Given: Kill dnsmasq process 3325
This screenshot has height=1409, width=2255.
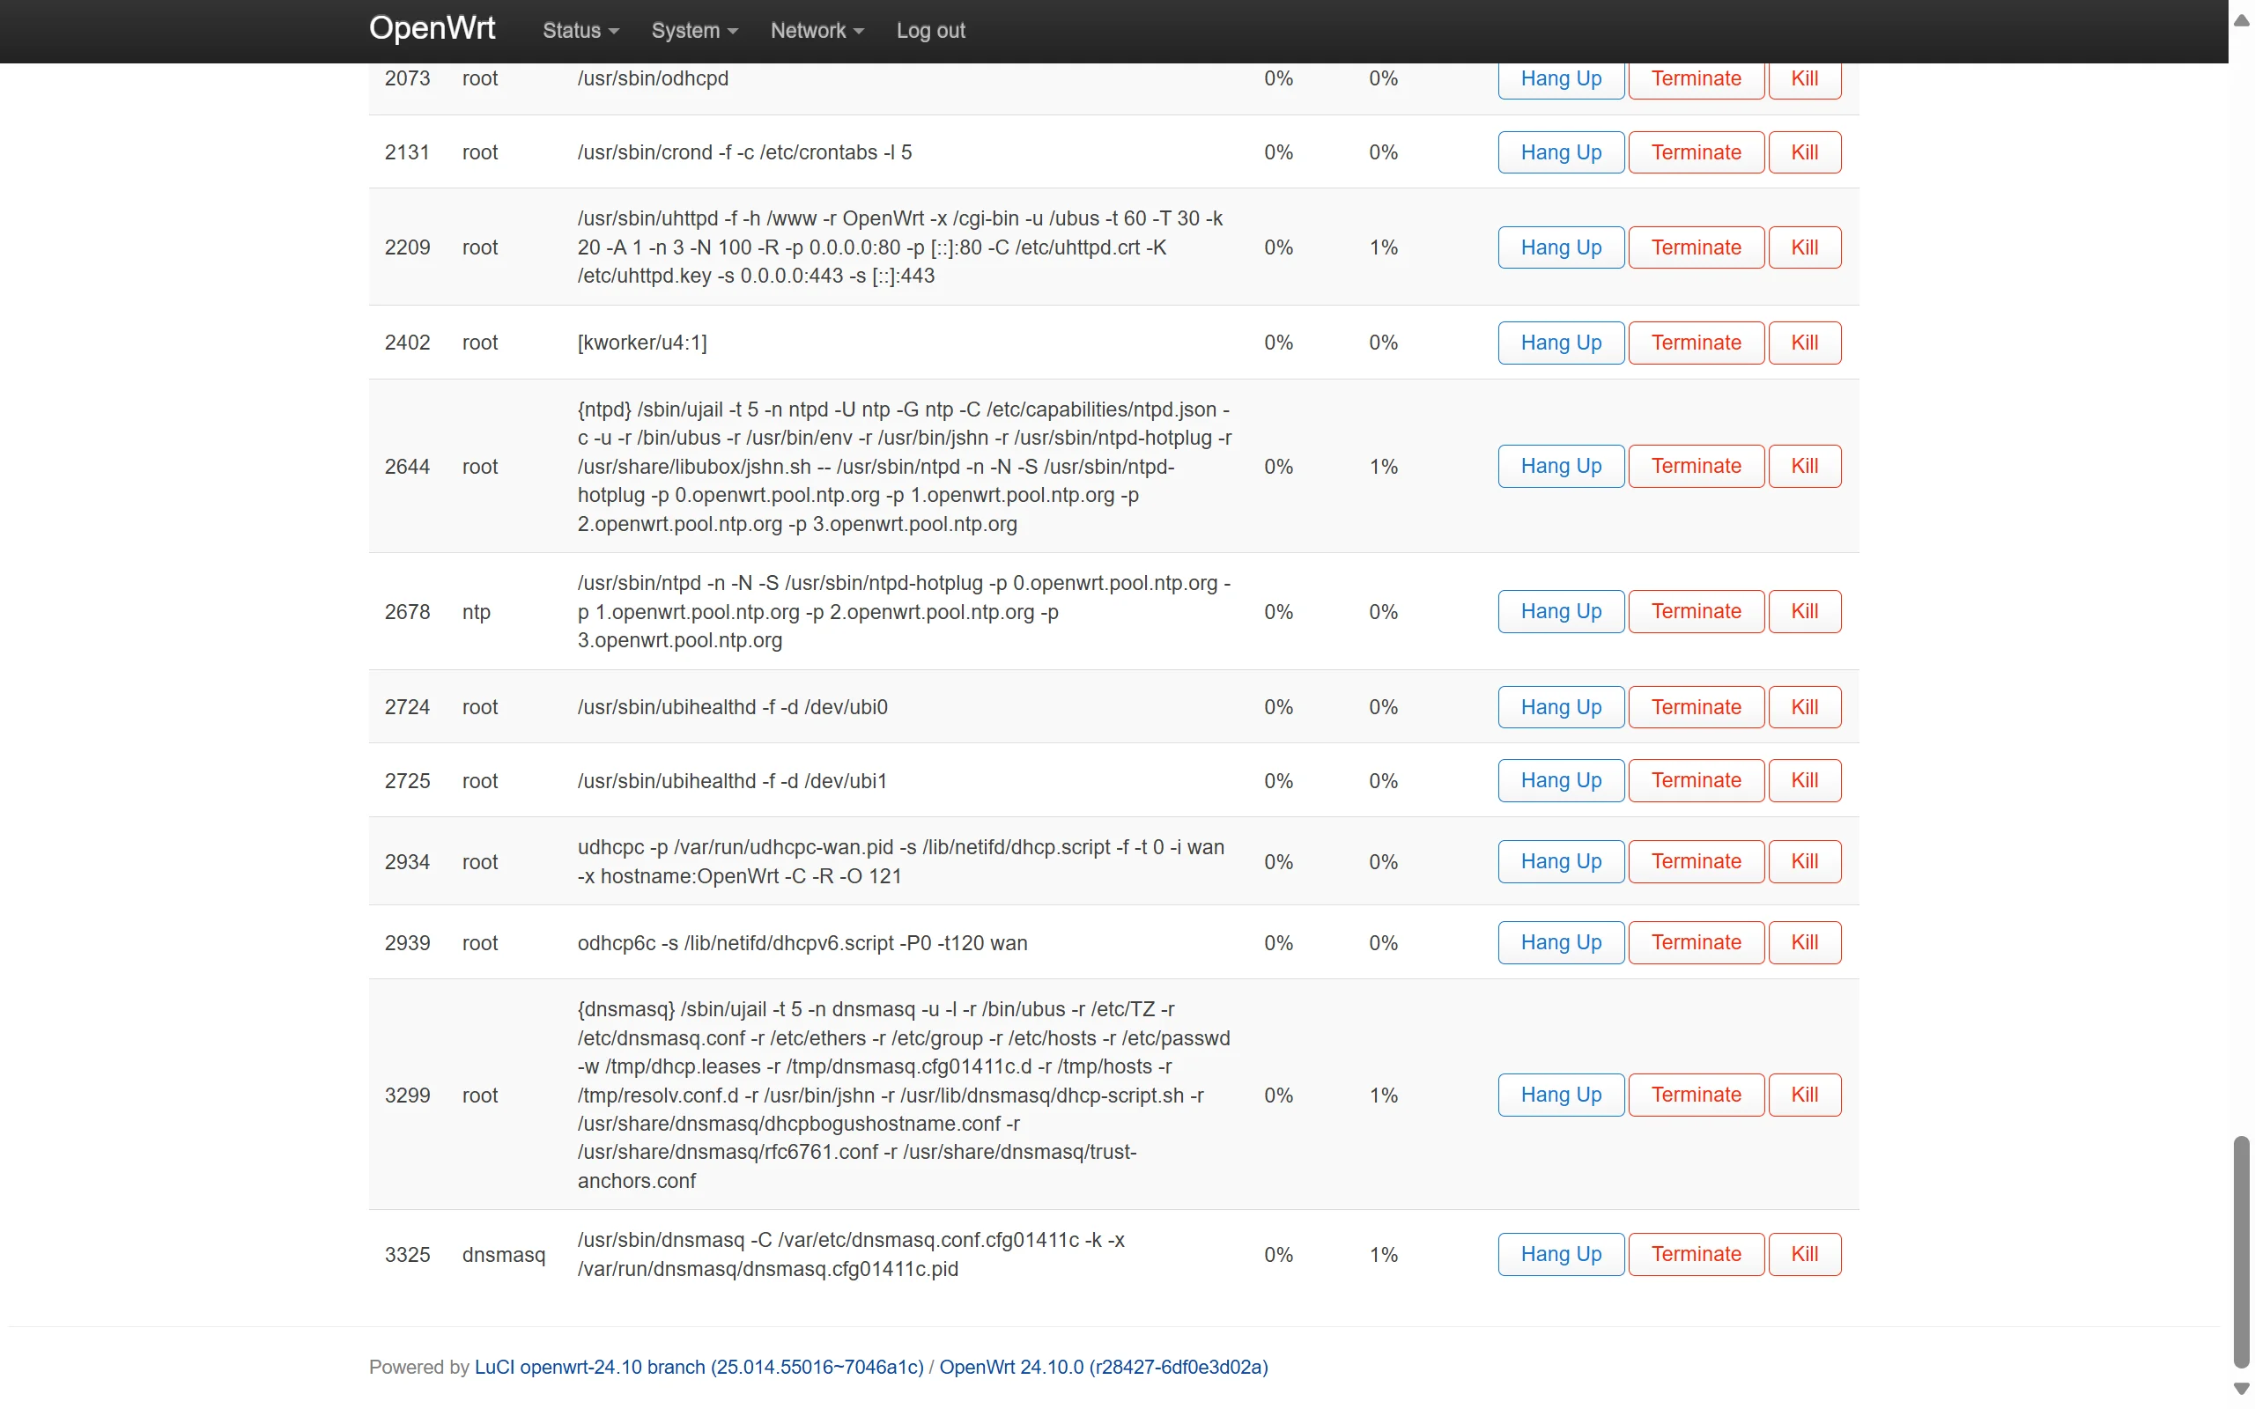Looking at the screenshot, I should [x=1804, y=1253].
